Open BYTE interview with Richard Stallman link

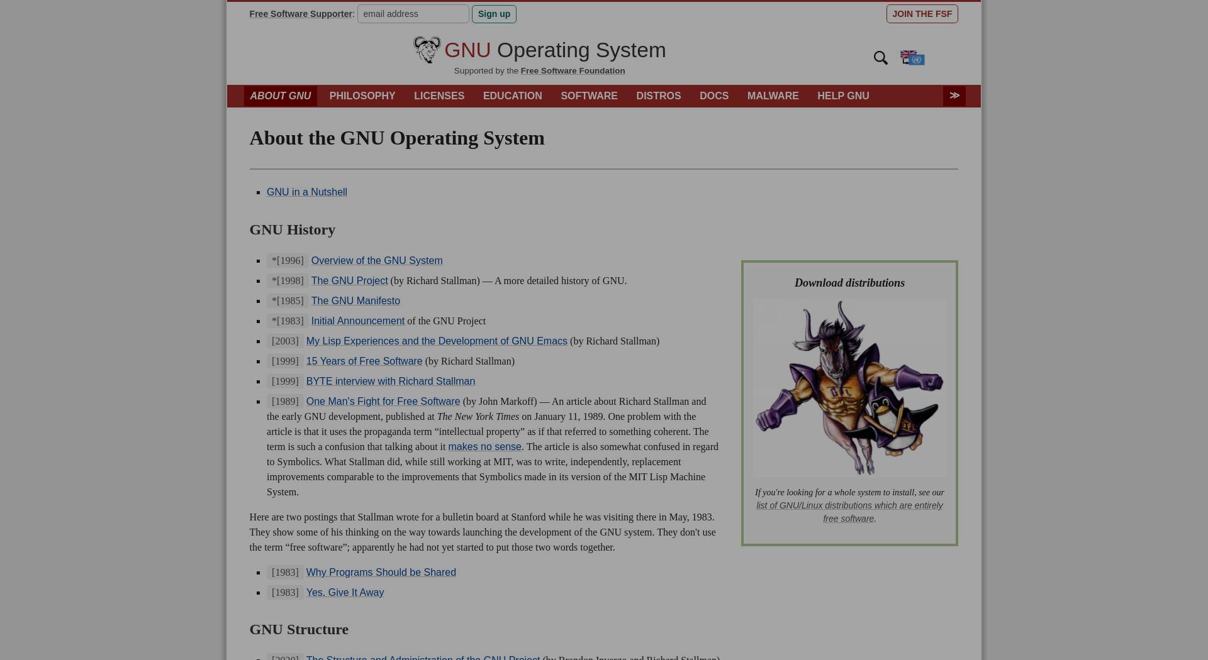pyautogui.click(x=390, y=382)
